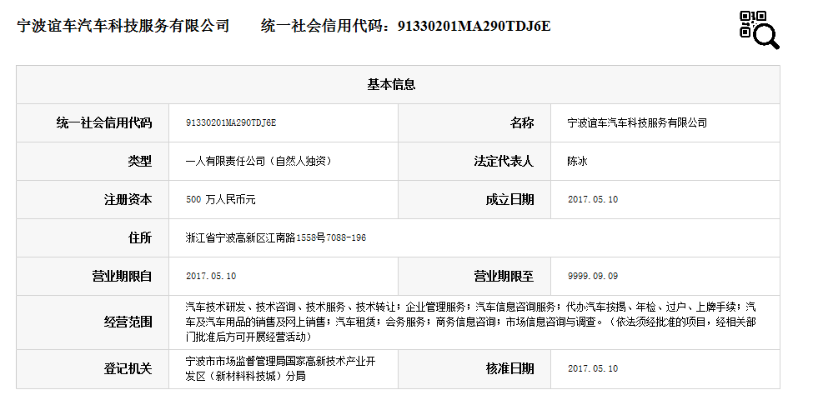Select the 营业期限自 value 2017.05.10
Viewport: 823px width, 395px height.
tap(211, 276)
